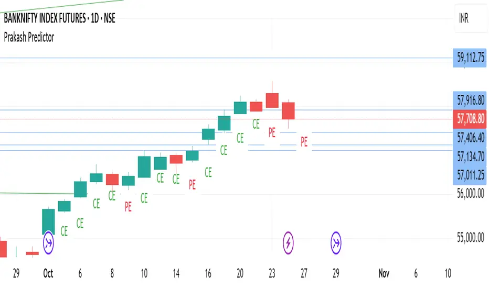Click the rightmost PE signal label
This screenshot has height=288, width=489.
pos(304,141)
